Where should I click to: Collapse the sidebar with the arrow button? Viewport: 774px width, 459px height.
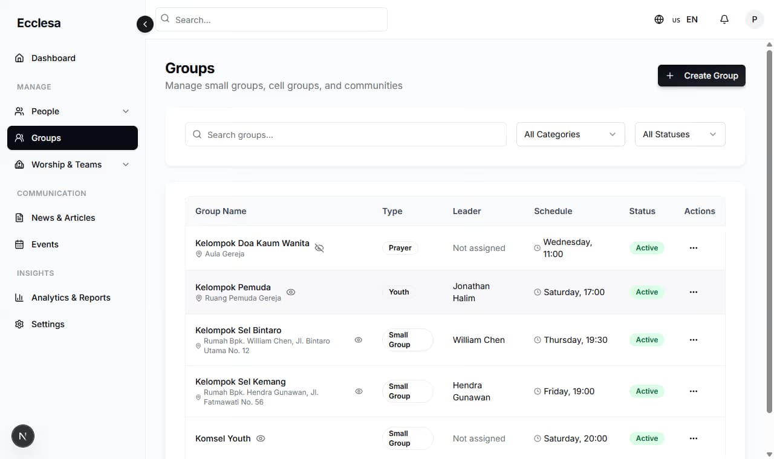pyautogui.click(x=145, y=24)
